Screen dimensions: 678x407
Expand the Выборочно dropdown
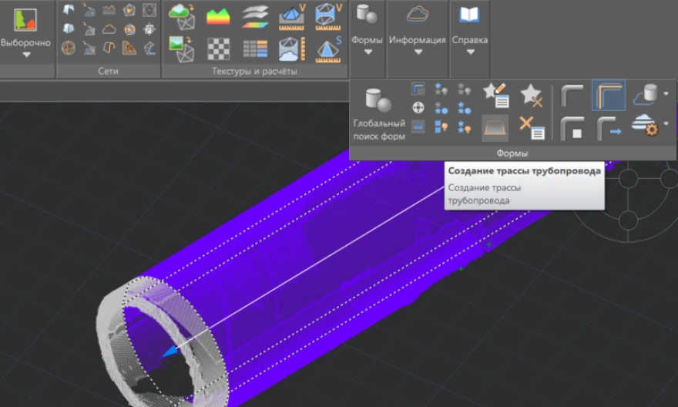tap(25, 55)
